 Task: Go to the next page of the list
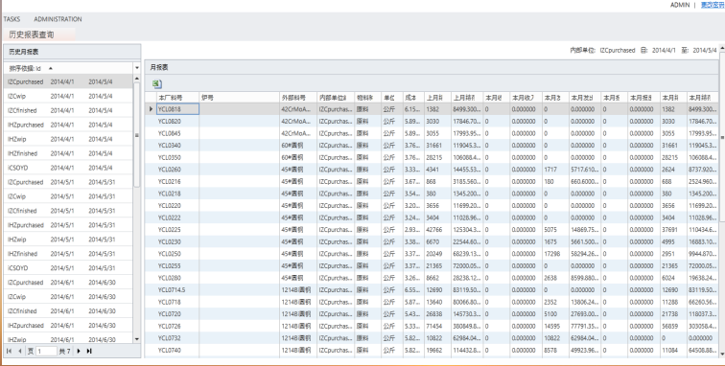[x=79, y=352]
